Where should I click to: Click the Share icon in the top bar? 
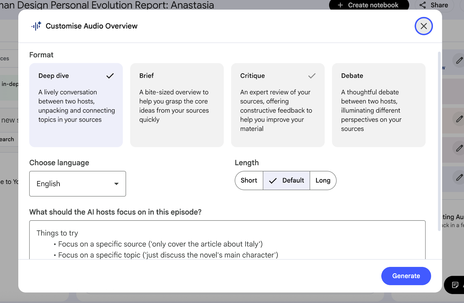click(423, 5)
